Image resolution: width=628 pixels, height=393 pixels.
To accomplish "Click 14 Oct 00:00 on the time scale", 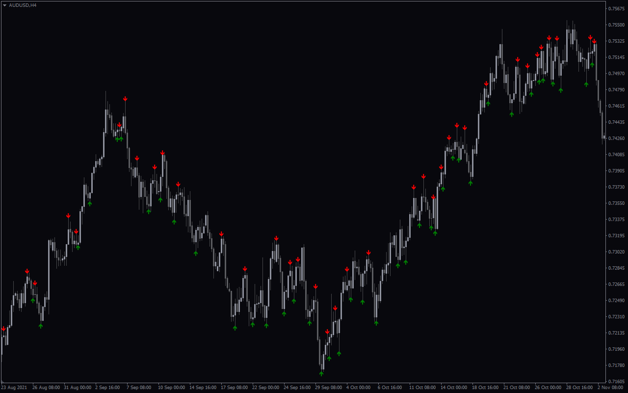I will pyautogui.click(x=454, y=387).
